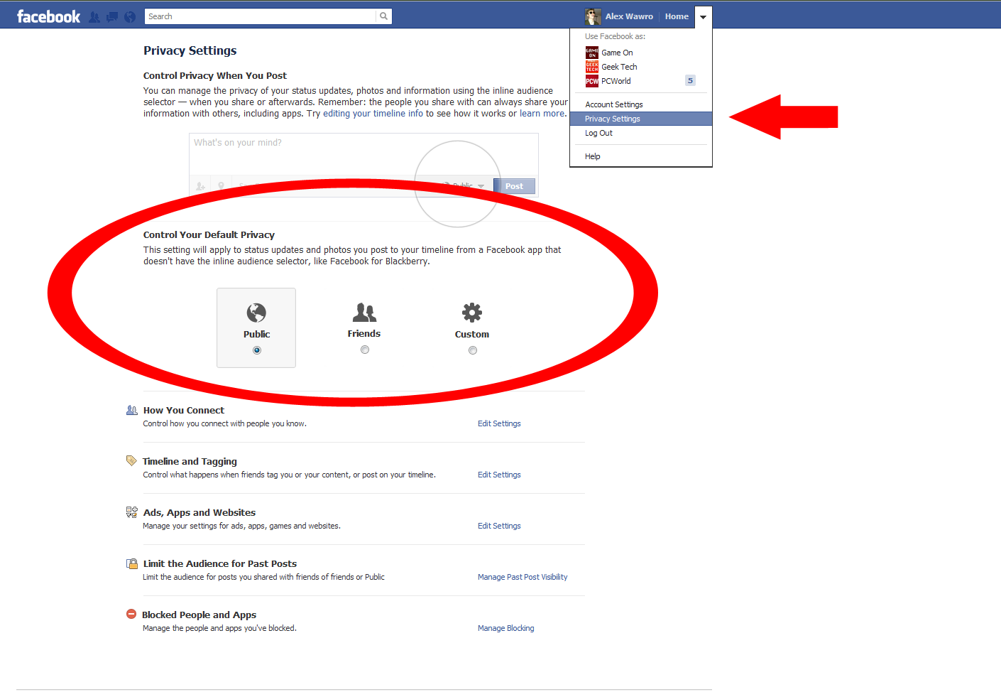Open Manage Past Post Visibility

(x=523, y=577)
